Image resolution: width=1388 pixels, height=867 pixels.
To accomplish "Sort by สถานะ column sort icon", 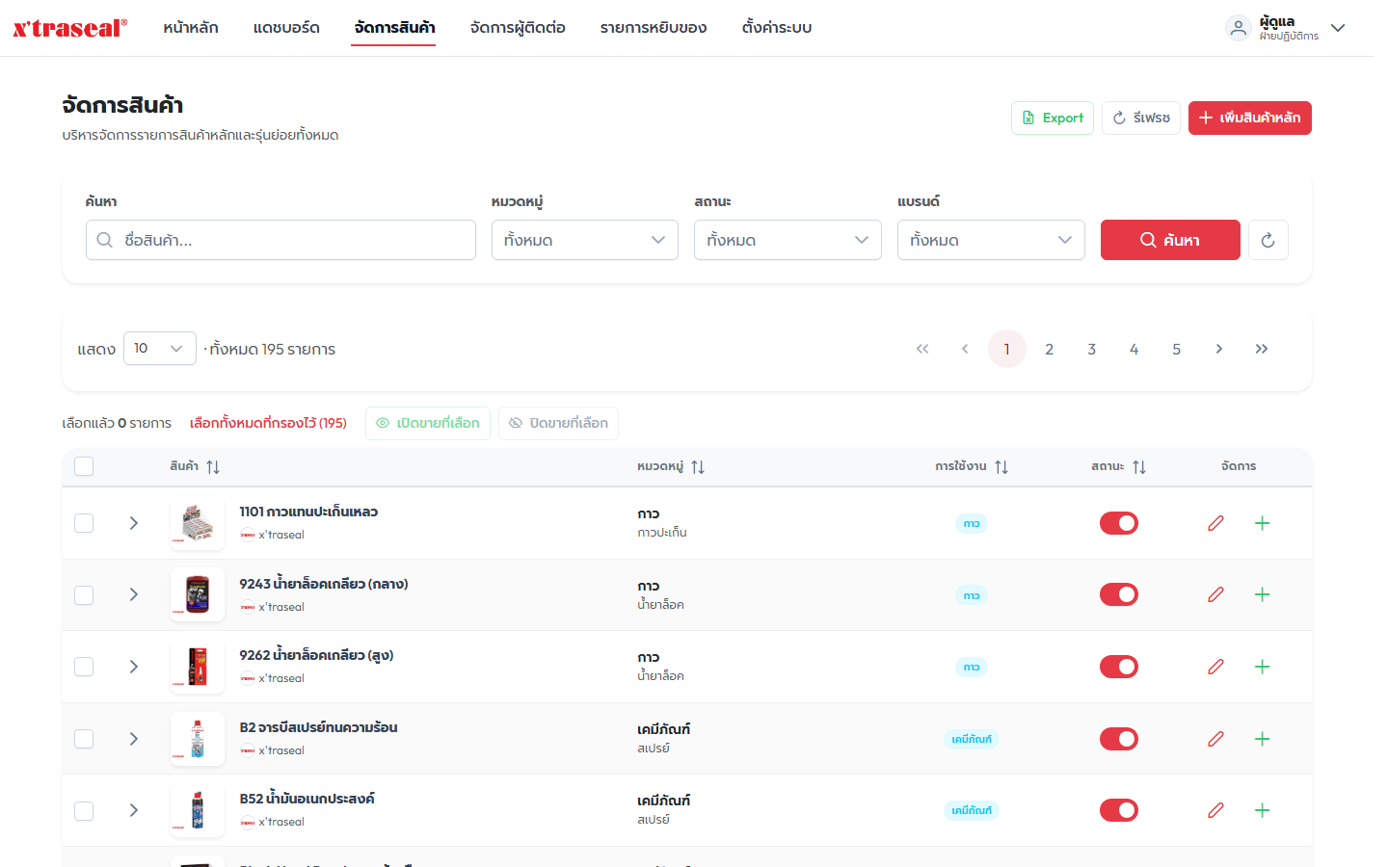I will [1139, 467].
